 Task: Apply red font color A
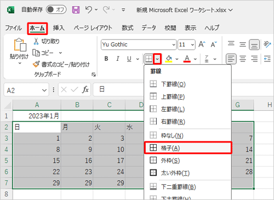point(187,59)
